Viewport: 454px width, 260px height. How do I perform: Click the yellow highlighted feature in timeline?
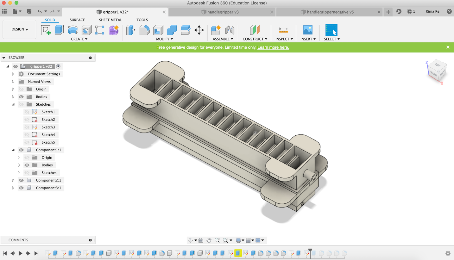238,253
